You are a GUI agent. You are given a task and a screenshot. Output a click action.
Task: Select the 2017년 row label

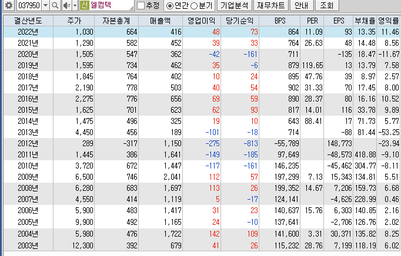point(28,87)
